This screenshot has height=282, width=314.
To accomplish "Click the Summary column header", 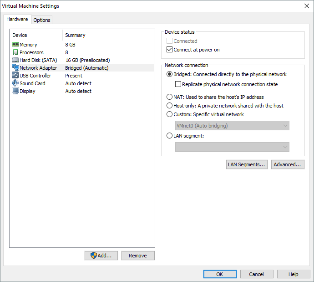I will pos(75,35).
